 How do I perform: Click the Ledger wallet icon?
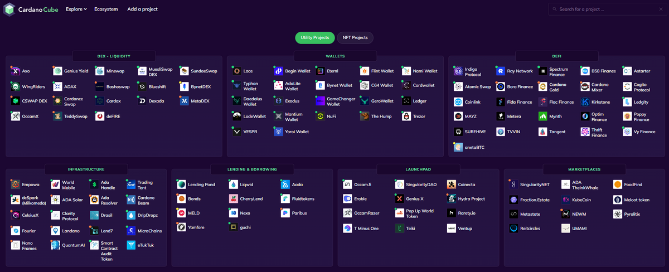click(406, 101)
